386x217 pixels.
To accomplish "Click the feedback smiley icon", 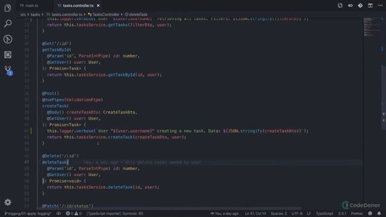I will click(370, 213).
